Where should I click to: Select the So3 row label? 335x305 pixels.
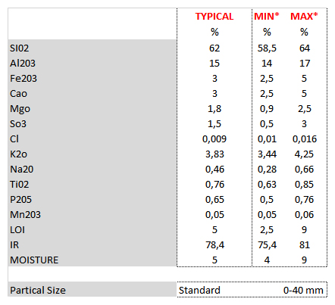point(18,124)
